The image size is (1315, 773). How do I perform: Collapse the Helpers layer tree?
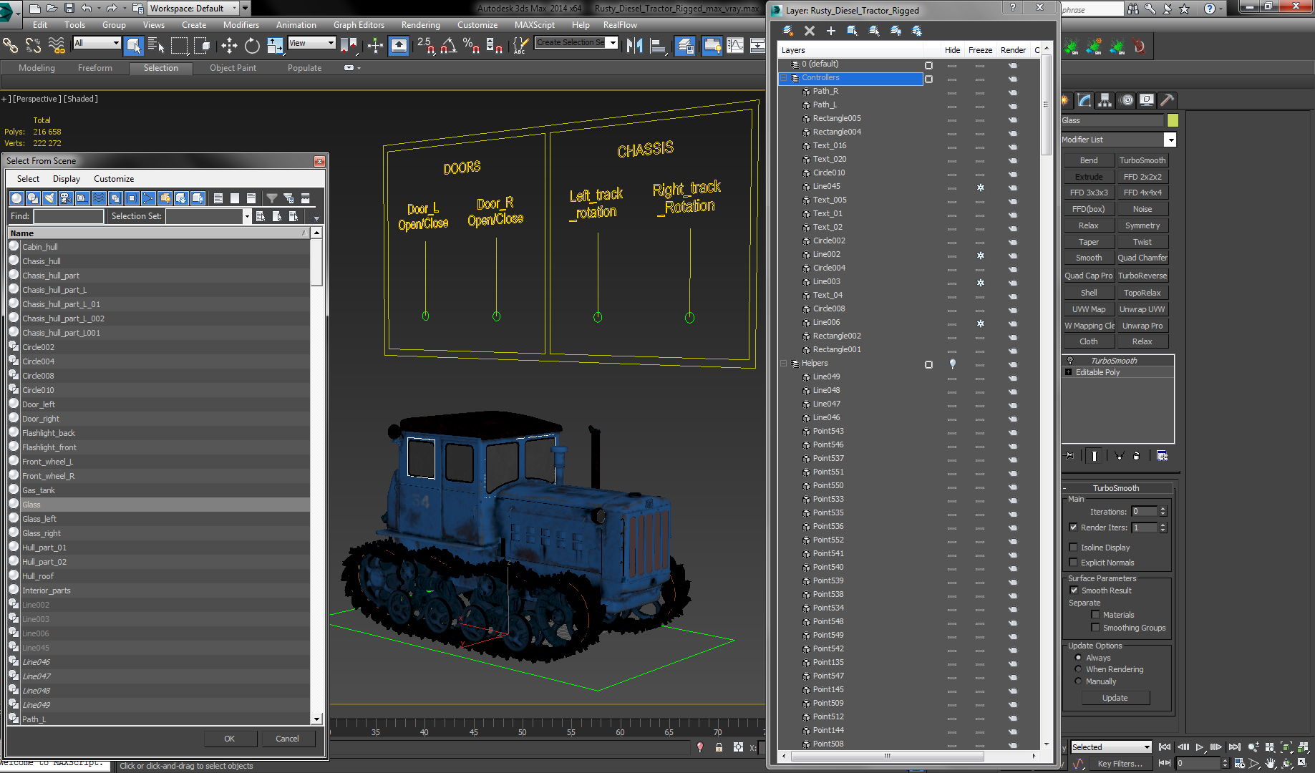[x=784, y=364]
